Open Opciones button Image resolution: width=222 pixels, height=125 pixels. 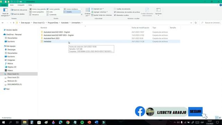coord(158,12)
